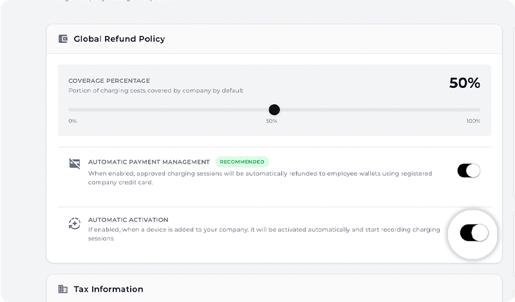This screenshot has width=515, height=302.
Task: Click the green Recommended badge
Action: pos(241,162)
